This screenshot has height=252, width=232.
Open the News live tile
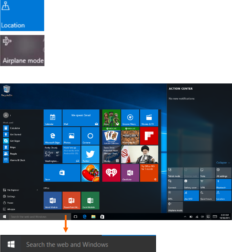(139, 155)
